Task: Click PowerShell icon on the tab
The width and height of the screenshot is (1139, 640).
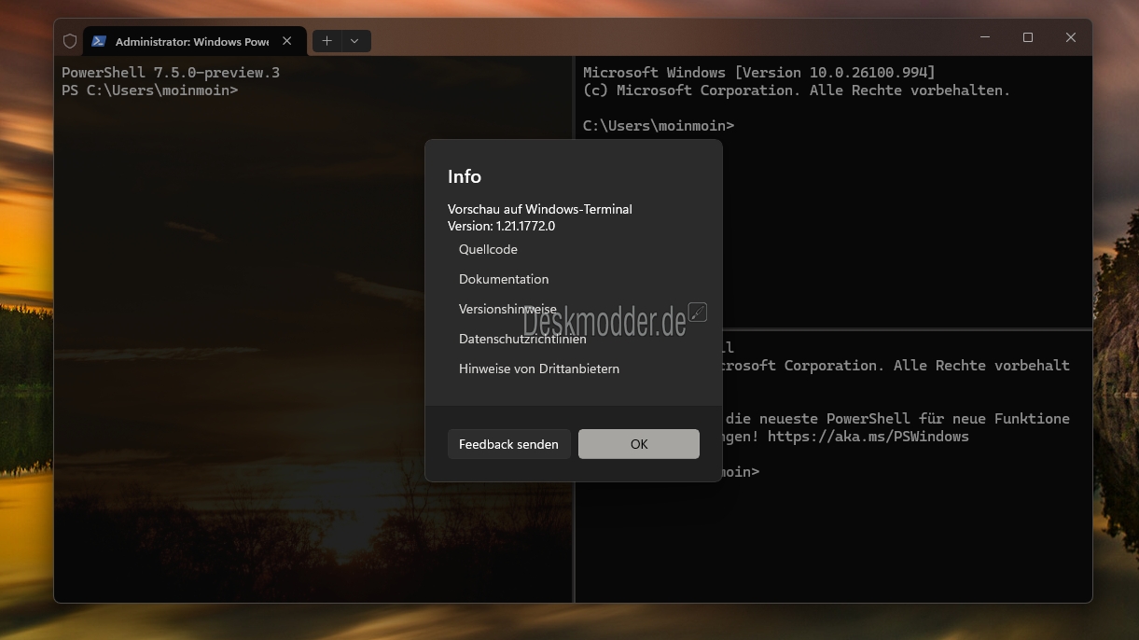Action: [99, 41]
